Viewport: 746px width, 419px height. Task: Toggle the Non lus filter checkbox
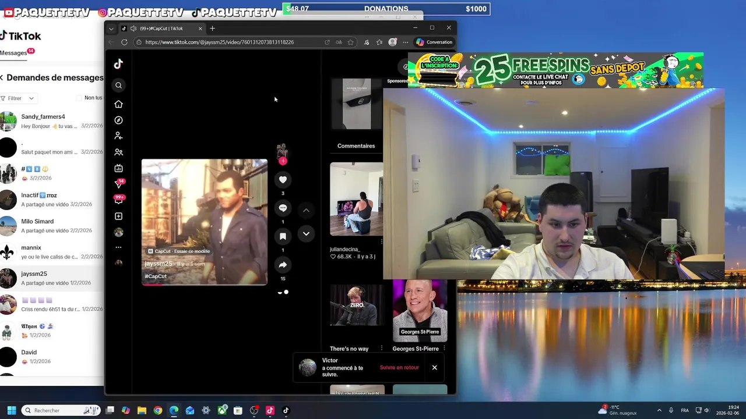tap(80, 98)
